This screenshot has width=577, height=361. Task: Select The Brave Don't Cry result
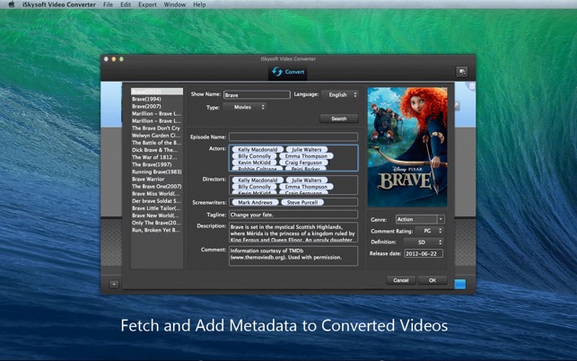(x=157, y=128)
